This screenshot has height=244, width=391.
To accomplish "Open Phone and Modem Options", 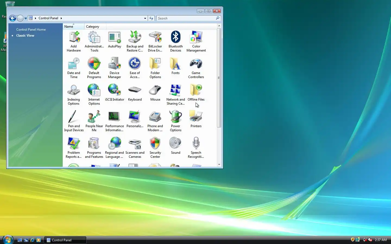I will click(155, 121).
